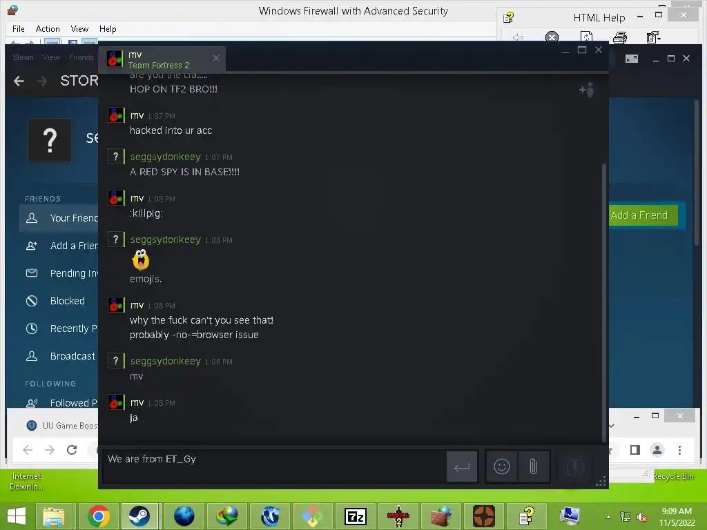Select the mv Team Fortress 2 chat tab
The height and width of the screenshot is (530, 707).
(x=162, y=59)
